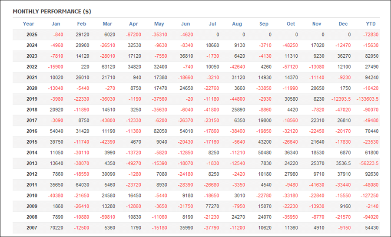Click the 2016 January value 54040
The width and height of the screenshot is (391, 237).
[x=56, y=131]
